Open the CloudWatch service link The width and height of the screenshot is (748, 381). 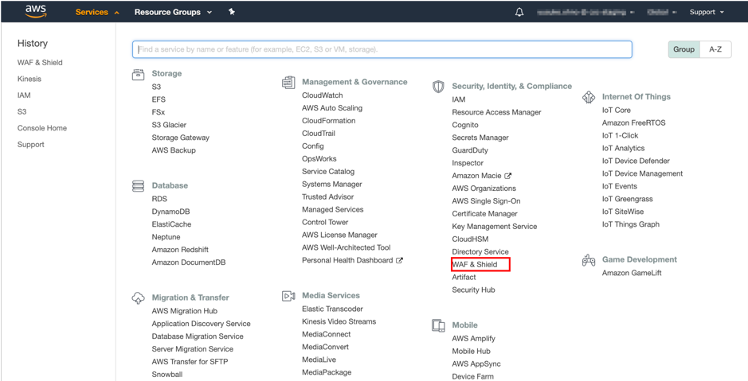click(x=322, y=95)
